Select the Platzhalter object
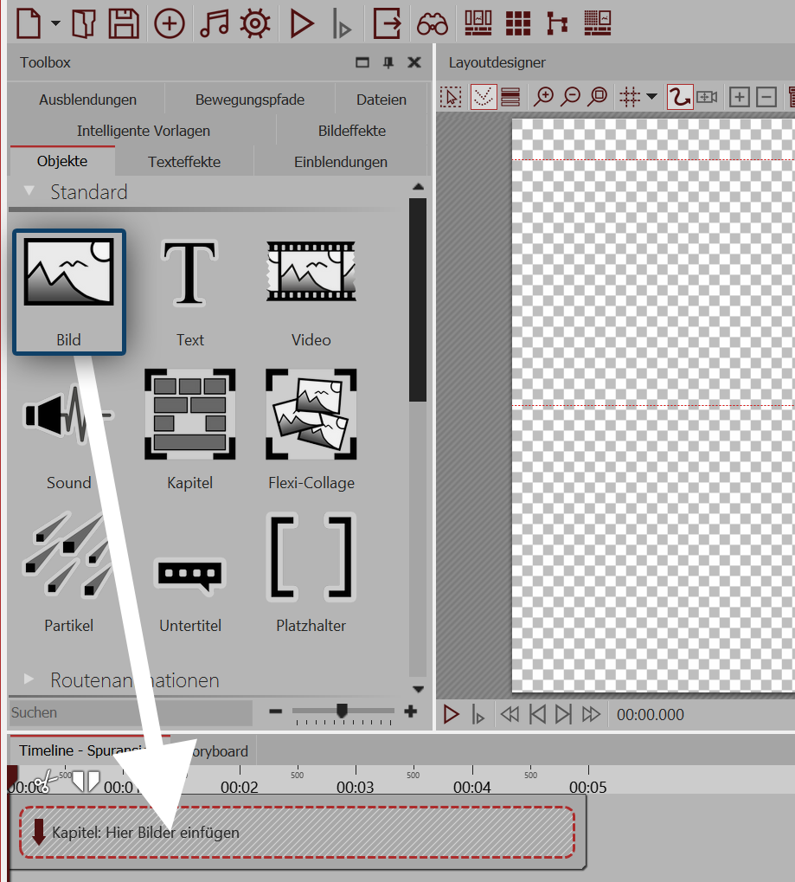This screenshot has height=882, width=795. point(311,557)
